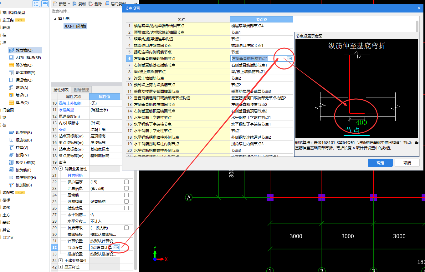Select 保温墙(Q) insulation wall icon
The width and height of the screenshot is (425, 272).
click(x=11, y=80)
